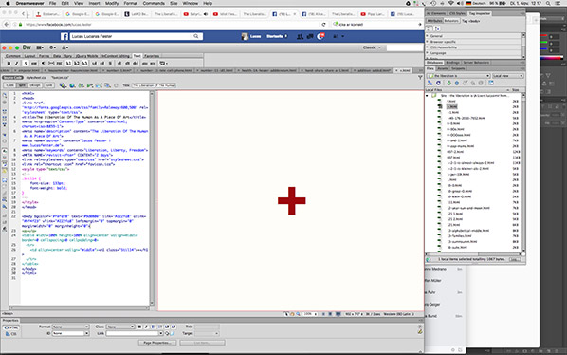Switch to Design view
The height and width of the screenshot is (355, 567).
coord(35,85)
